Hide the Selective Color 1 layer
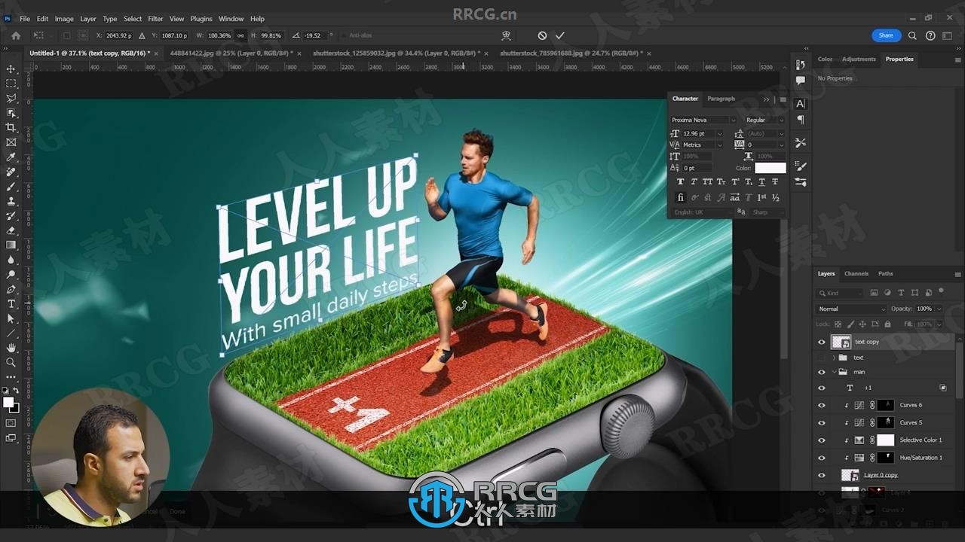This screenshot has height=542, width=965. click(822, 440)
